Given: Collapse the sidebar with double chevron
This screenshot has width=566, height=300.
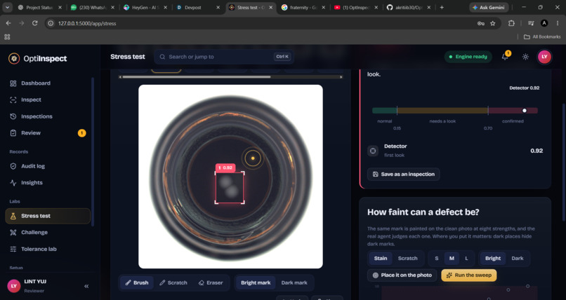Looking at the screenshot, I should (x=86, y=286).
